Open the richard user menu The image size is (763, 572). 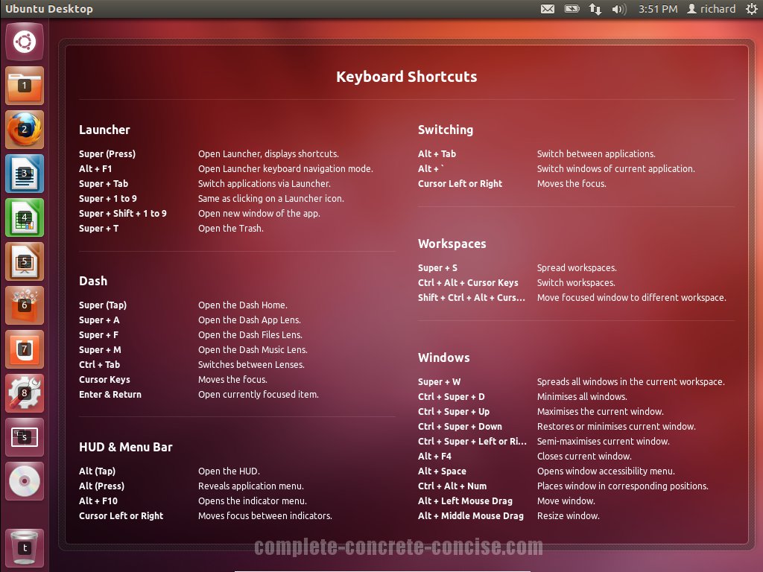click(711, 9)
